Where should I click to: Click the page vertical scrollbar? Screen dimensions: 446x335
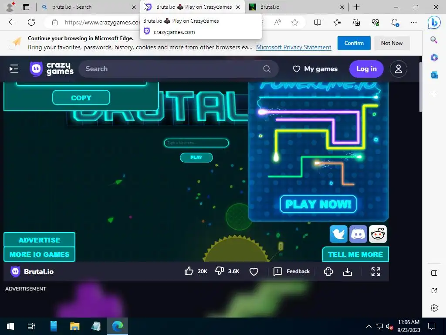[x=420, y=87]
